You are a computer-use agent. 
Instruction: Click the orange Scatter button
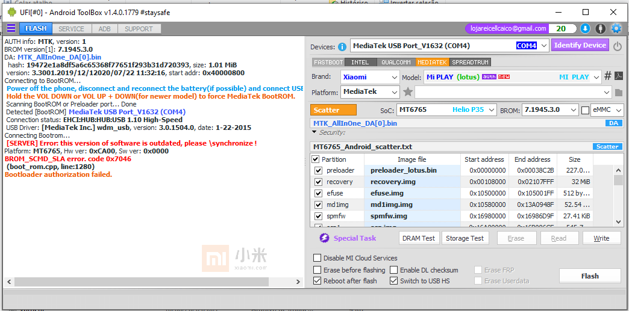tap(333, 110)
